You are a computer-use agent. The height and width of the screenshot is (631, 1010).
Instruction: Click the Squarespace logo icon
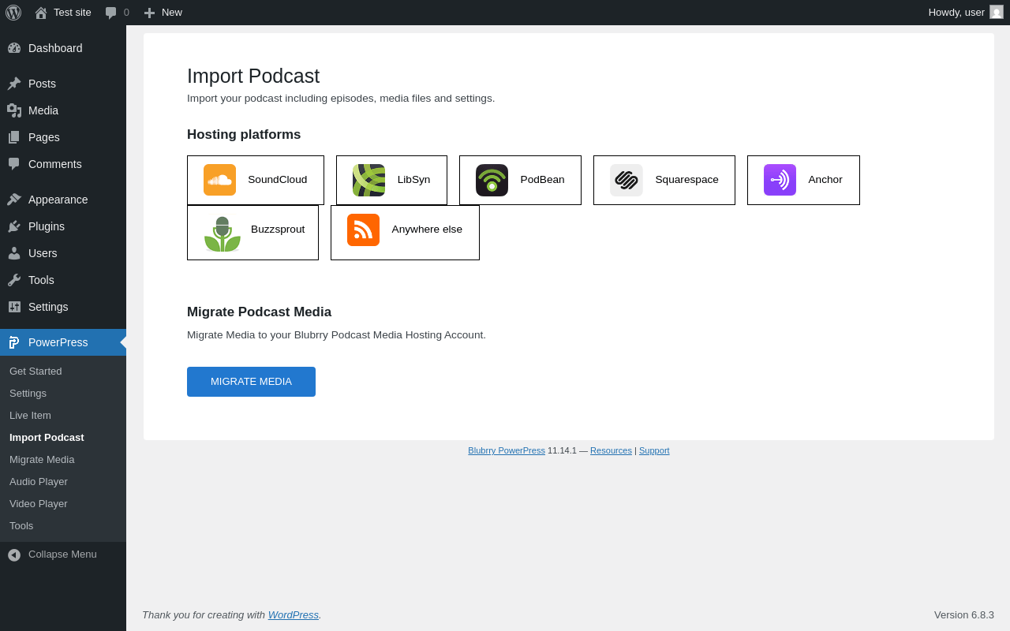click(626, 180)
